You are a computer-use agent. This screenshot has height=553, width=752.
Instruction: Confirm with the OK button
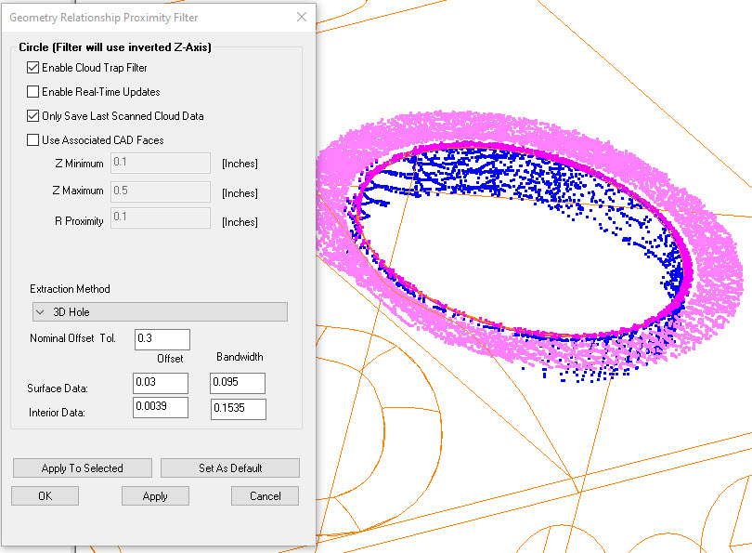[x=45, y=496]
